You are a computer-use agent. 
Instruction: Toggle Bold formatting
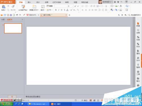click(56, 10)
